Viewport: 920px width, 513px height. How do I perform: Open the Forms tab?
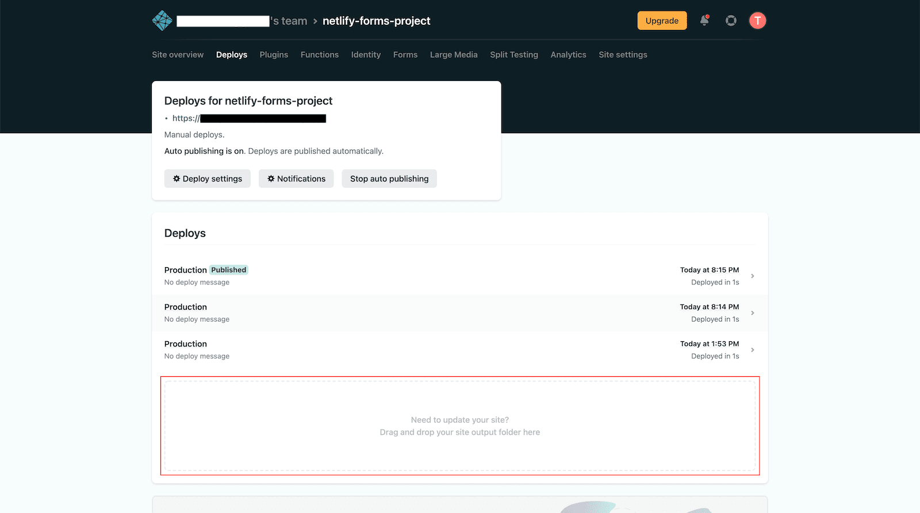(405, 55)
